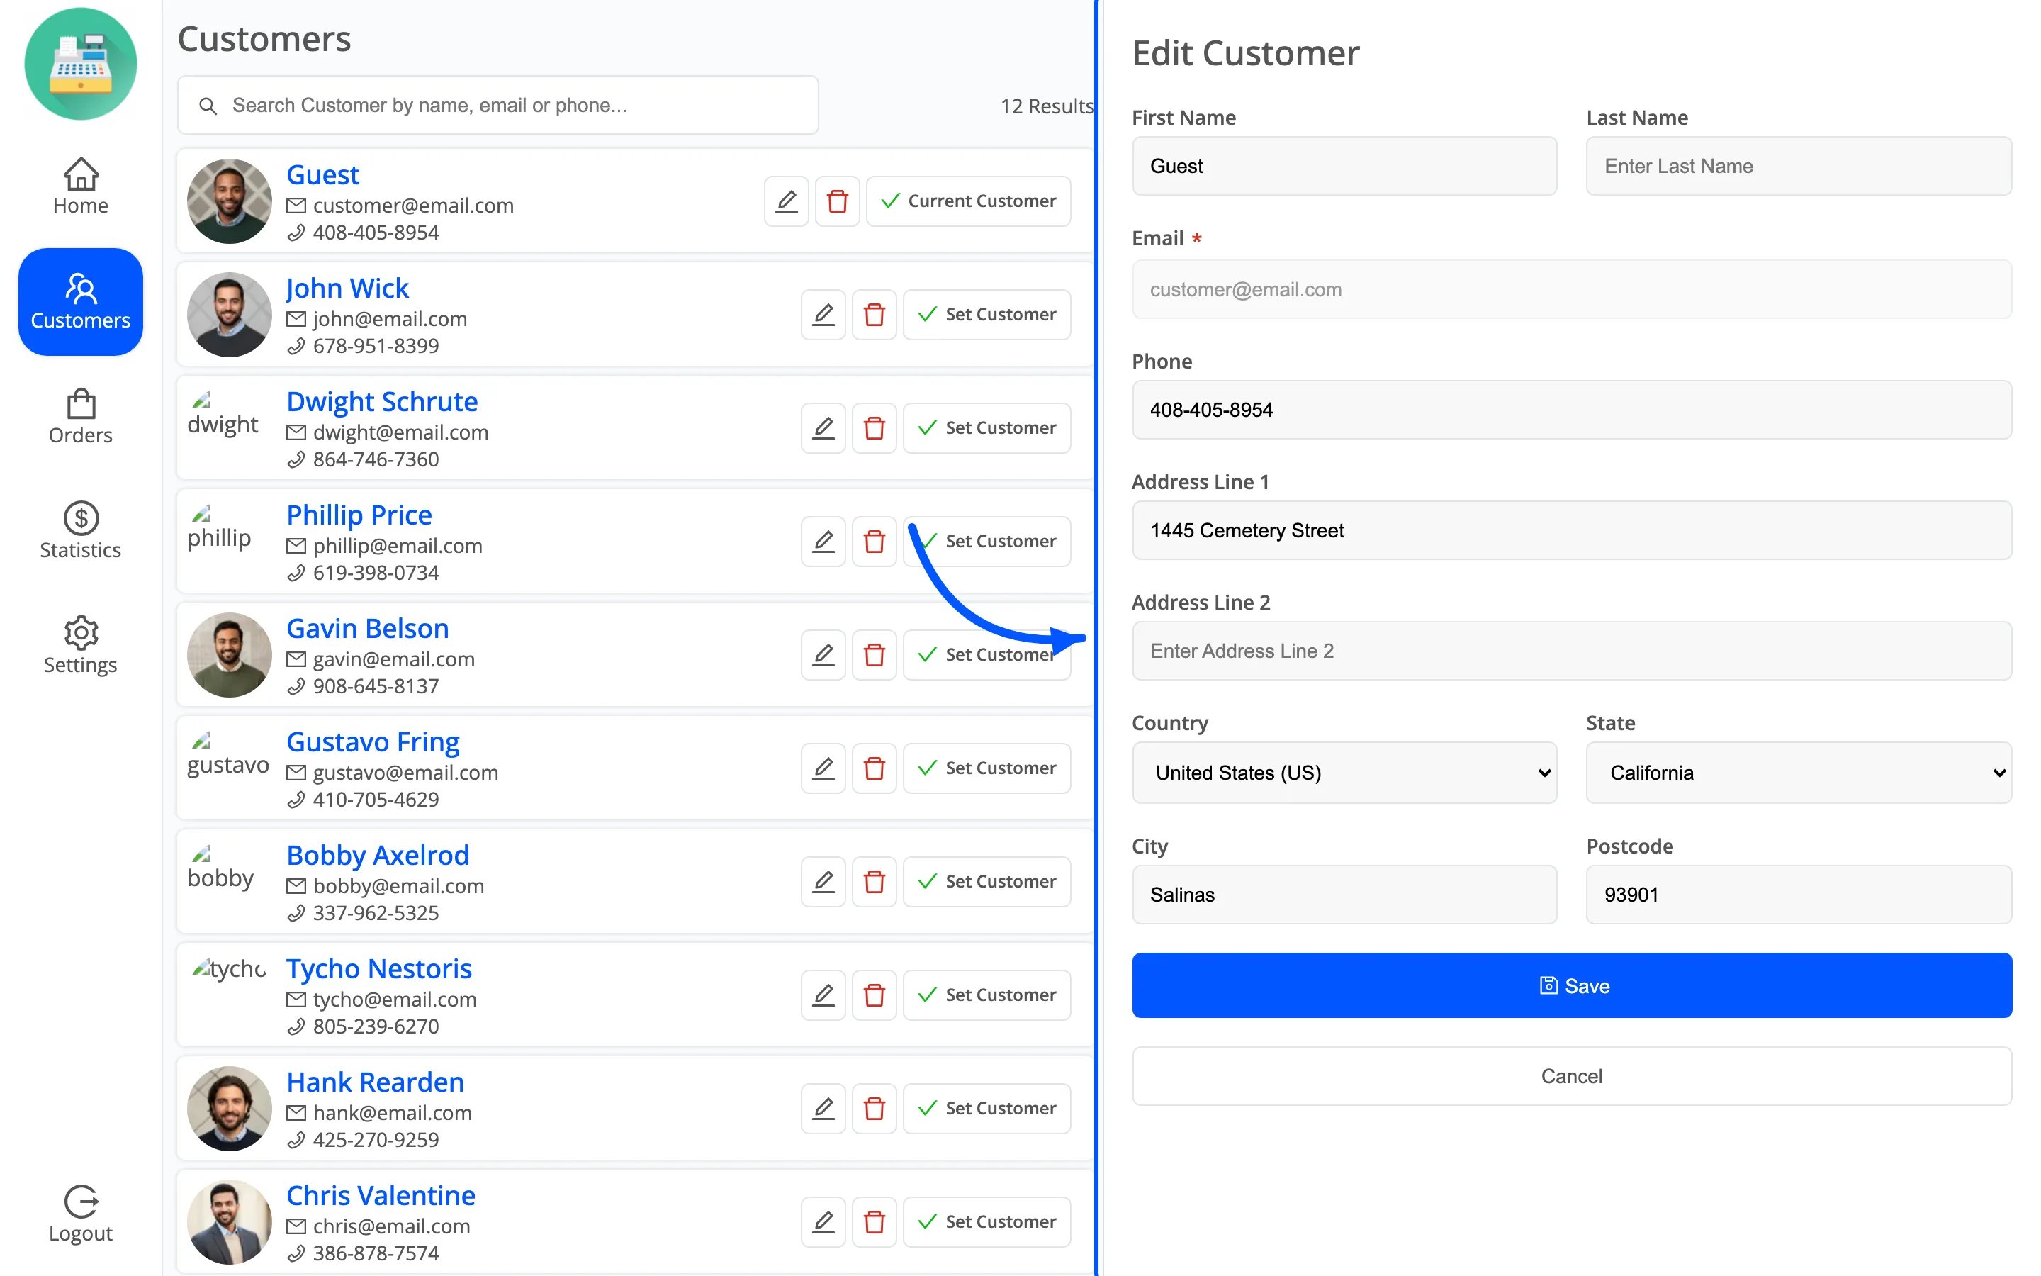Click Chris Valentine's profile photo
This screenshot has width=2041, height=1276.
point(229,1222)
